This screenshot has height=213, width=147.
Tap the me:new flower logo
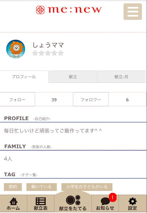pyautogui.click(x=40, y=10)
